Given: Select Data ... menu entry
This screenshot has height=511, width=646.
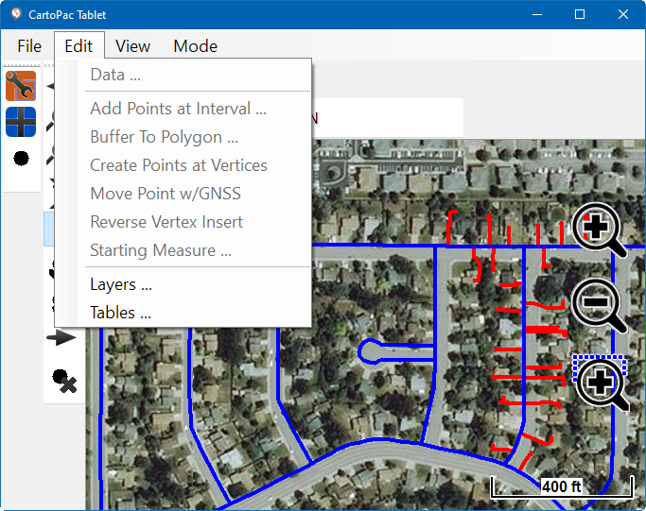Looking at the screenshot, I should tap(115, 75).
